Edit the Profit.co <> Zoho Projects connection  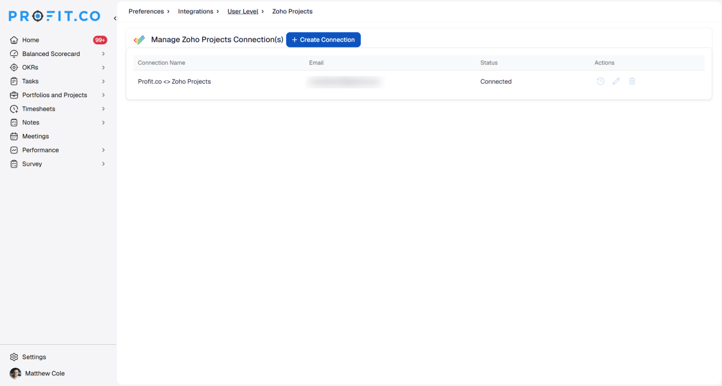pyautogui.click(x=616, y=81)
